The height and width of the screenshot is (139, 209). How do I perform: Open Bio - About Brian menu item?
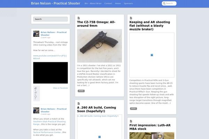93,3
